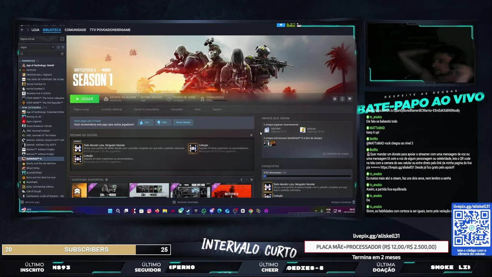Screen dimensions: 492x277
Task: Switch library to grid view icon
Action: [62, 39]
